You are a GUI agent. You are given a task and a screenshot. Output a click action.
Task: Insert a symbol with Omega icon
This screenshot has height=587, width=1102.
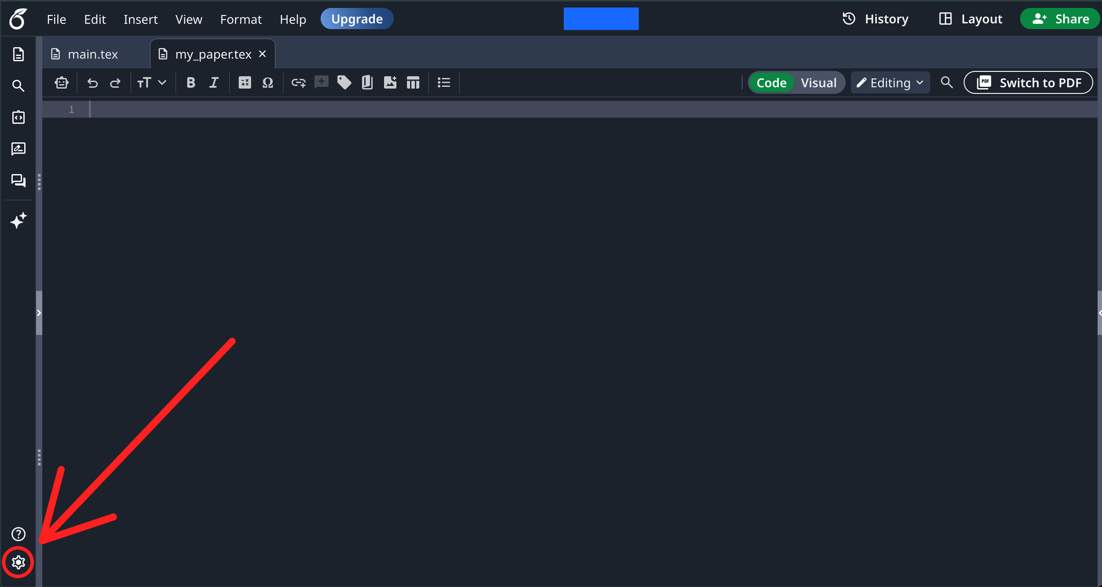click(x=268, y=83)
